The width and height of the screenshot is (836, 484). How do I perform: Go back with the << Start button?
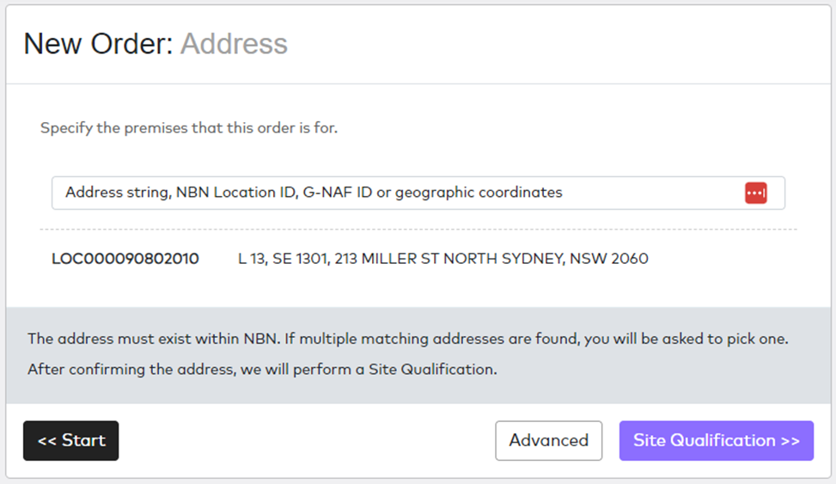click(x=71, y=441)
